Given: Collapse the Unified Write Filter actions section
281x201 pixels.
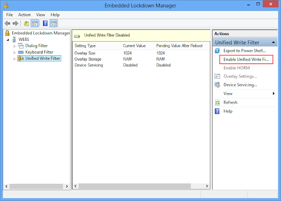Looking at the screenshot, I should (x=273, y=43).
